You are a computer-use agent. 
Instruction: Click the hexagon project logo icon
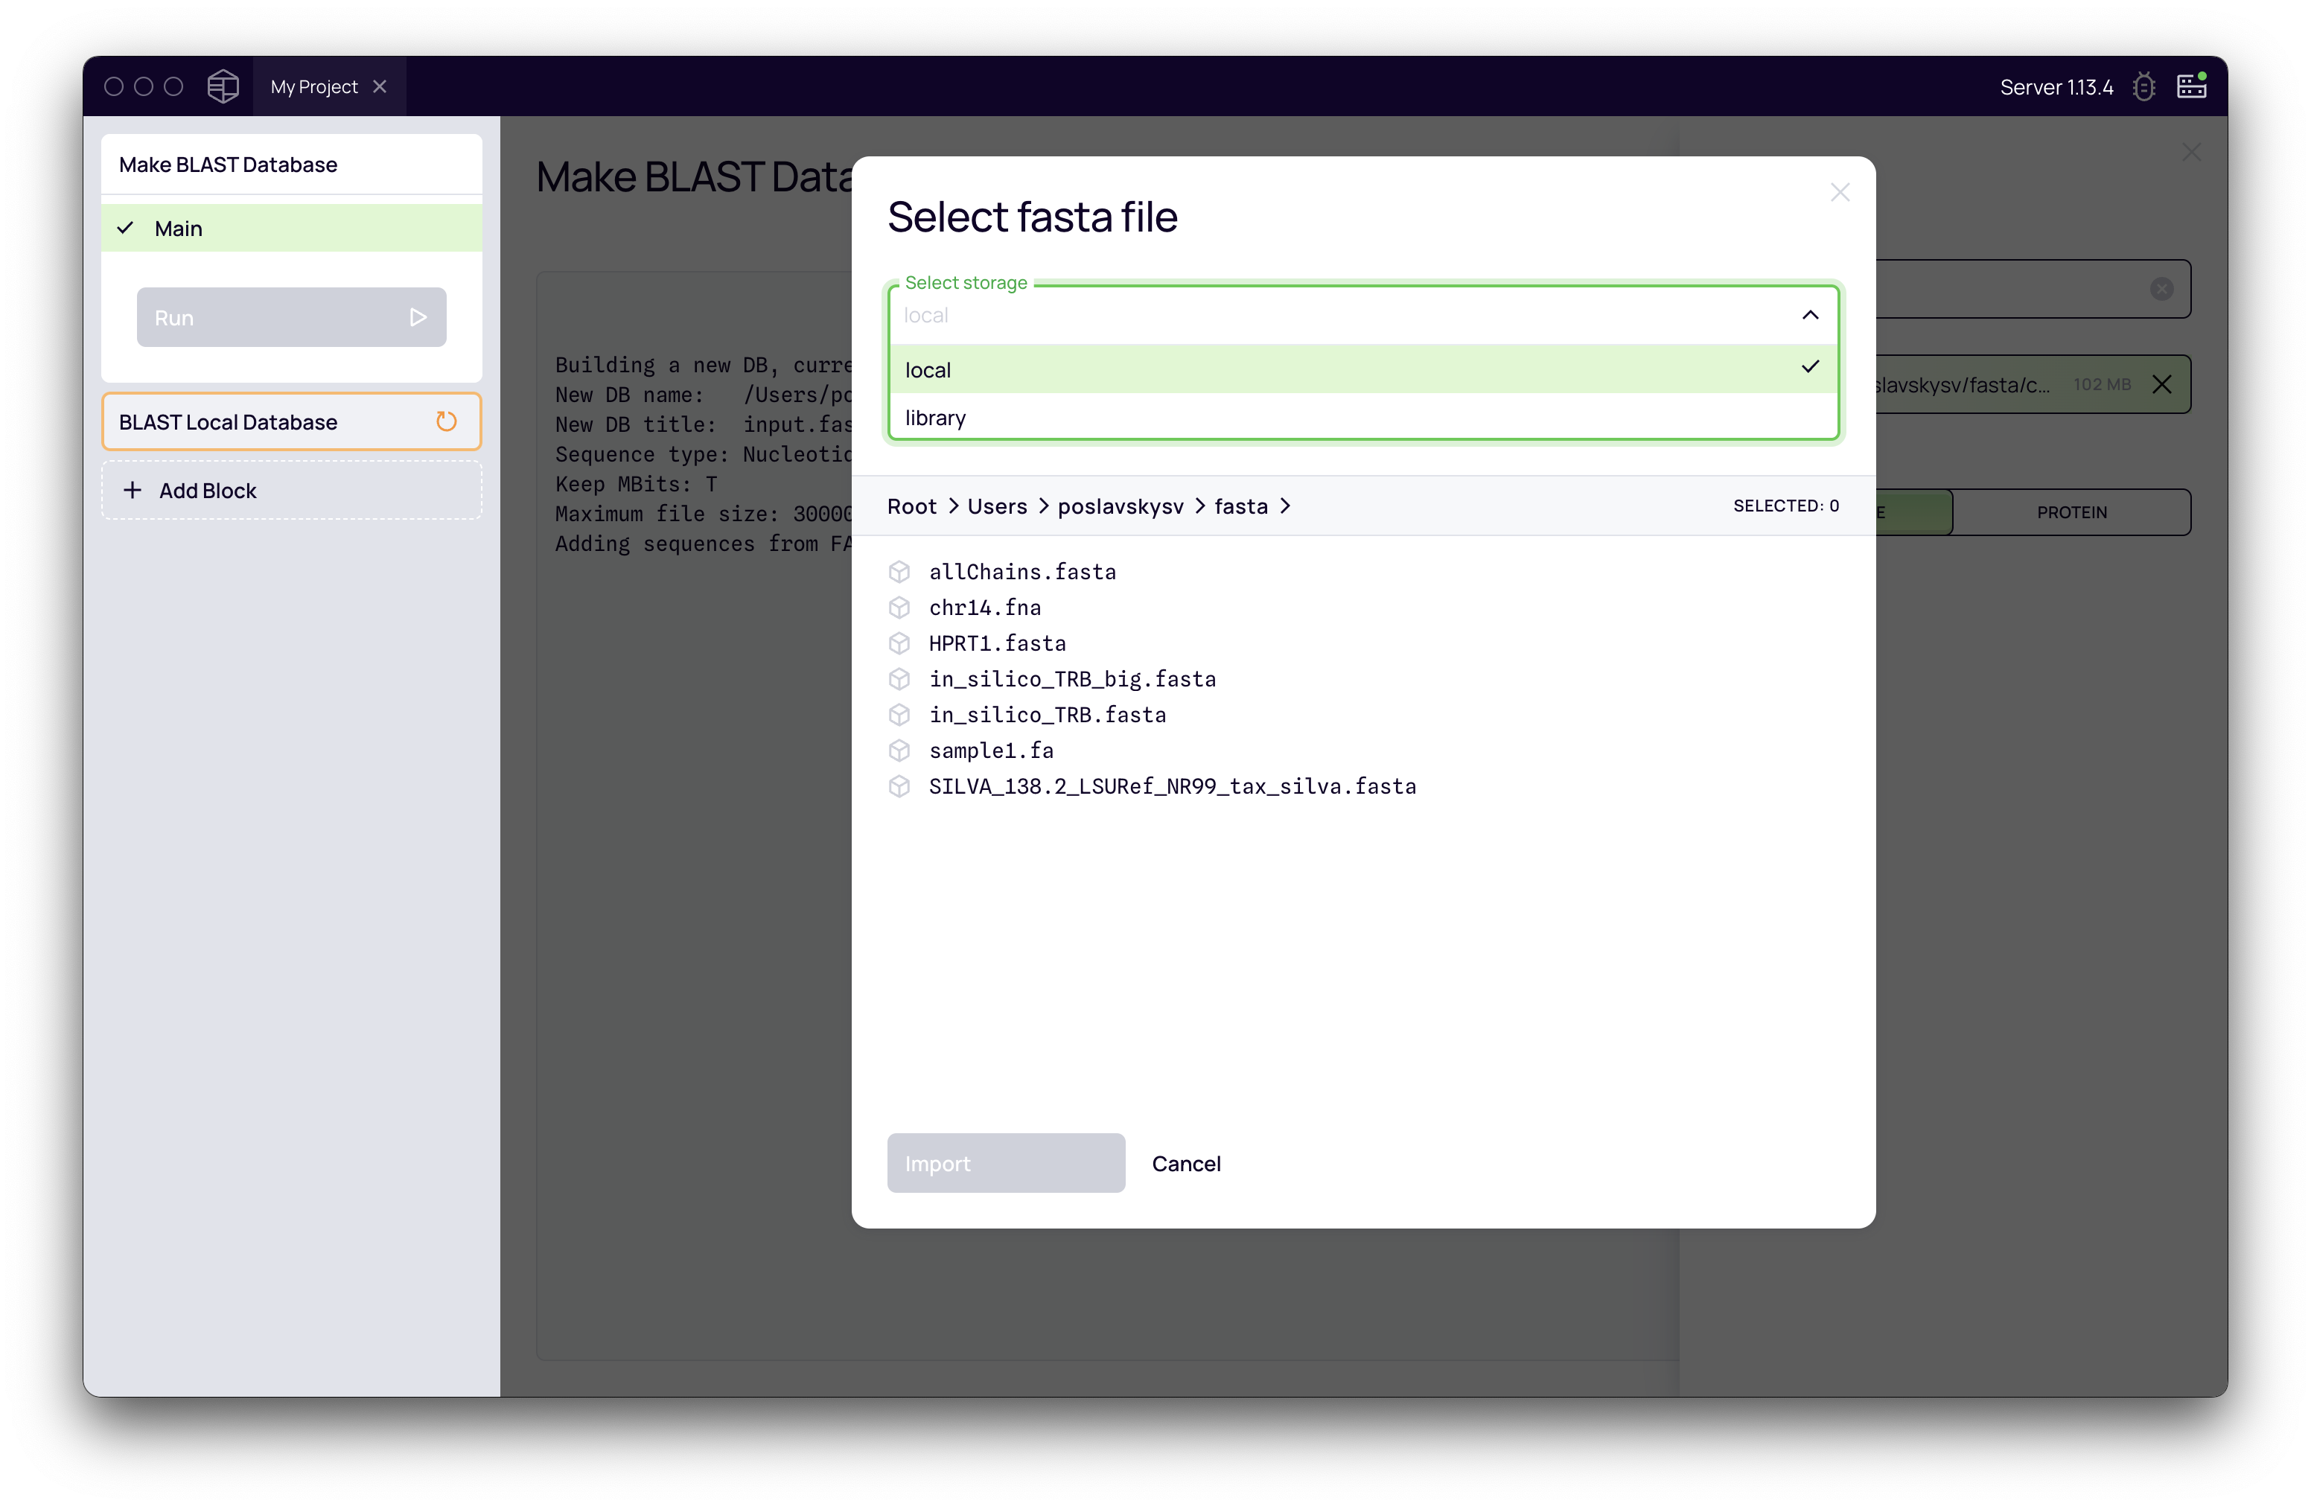click(x=223, y=86)
